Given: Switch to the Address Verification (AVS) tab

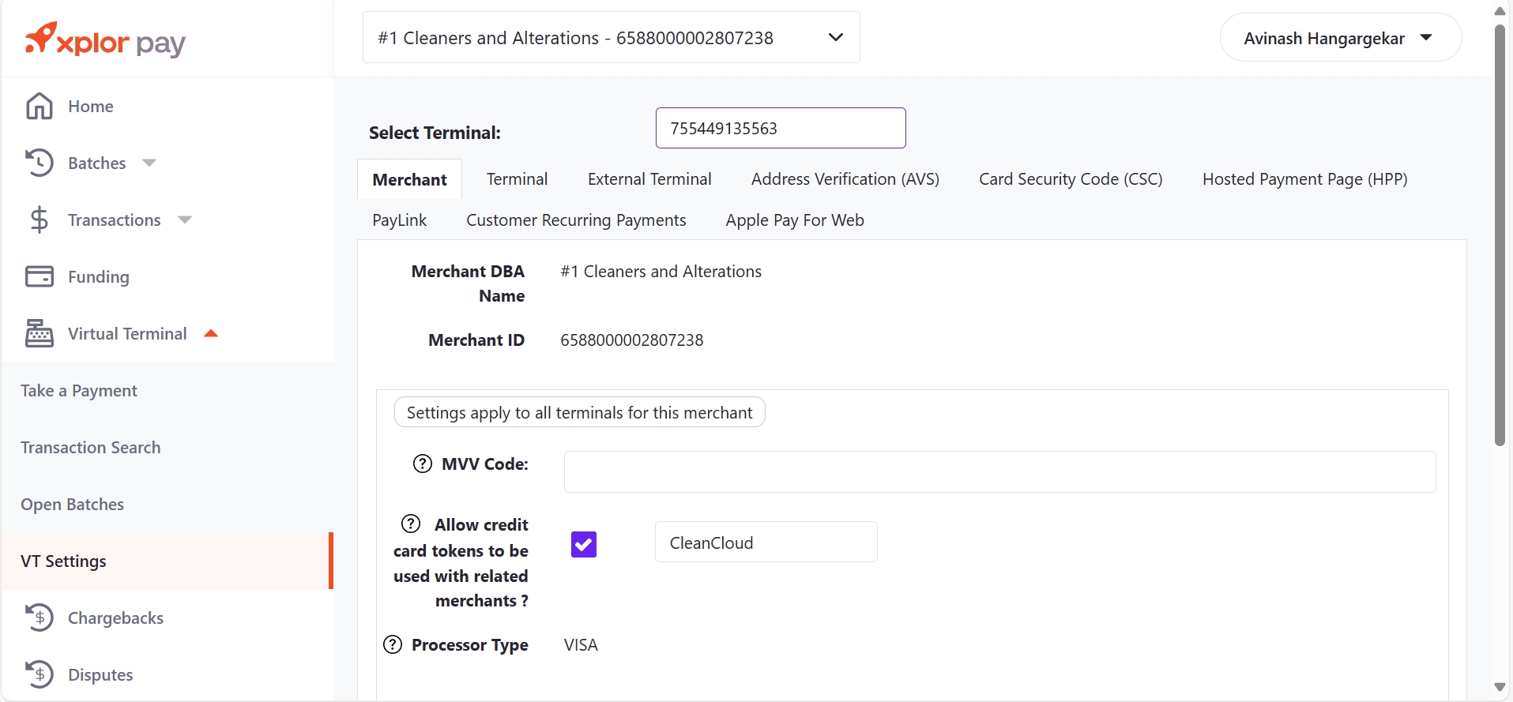Looking at the screenshot, I should (845, 179).
